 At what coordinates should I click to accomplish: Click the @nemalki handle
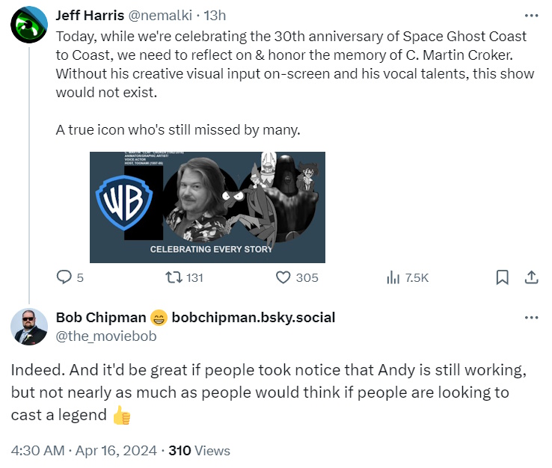(x=159, y=15)
